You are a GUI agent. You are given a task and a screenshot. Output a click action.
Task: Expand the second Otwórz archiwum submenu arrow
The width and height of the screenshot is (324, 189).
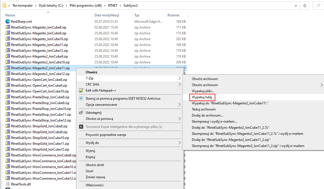[x=321, y=85]
